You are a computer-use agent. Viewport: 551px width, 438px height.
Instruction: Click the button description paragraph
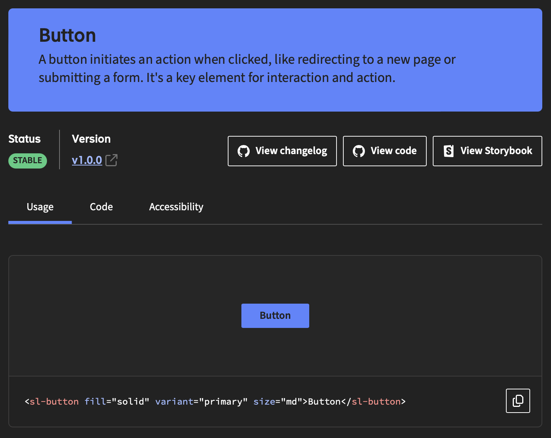click(x=246, y=69)
